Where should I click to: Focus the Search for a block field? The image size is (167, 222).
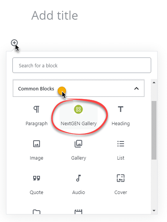[x=82, y=65]
